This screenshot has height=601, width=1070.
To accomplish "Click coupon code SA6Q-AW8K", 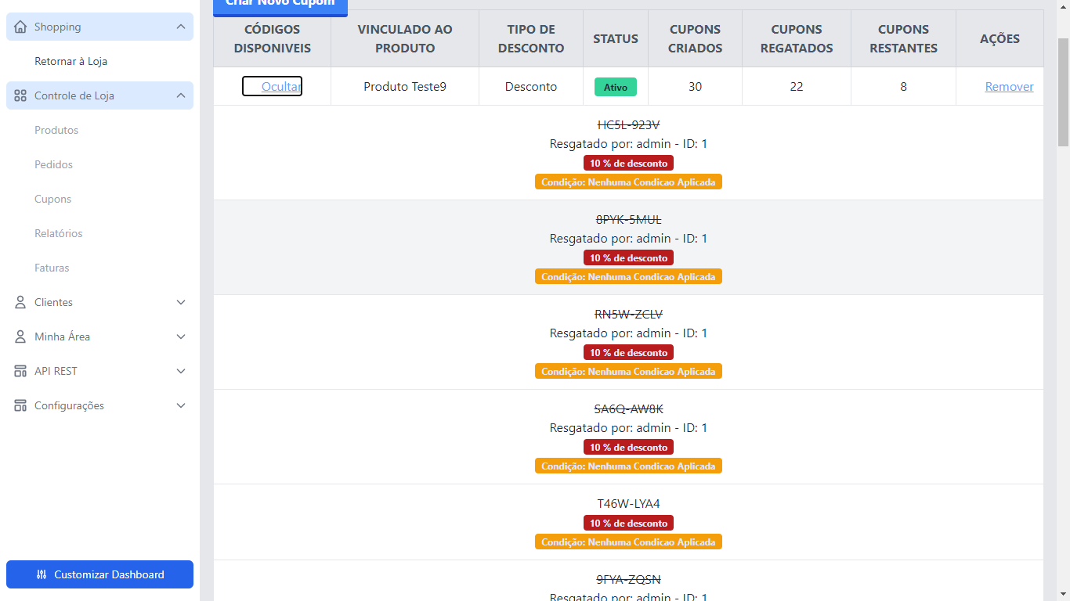I will pos(628,408).
